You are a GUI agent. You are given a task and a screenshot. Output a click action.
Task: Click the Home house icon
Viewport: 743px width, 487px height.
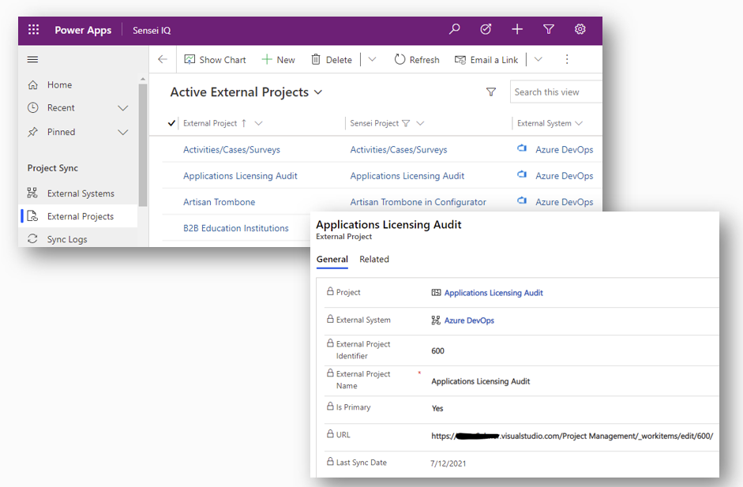pyautogui.click(x=32, y=84)
